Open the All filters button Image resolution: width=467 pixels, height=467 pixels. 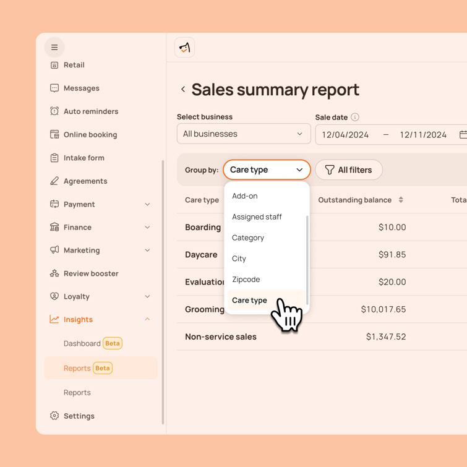pyautogui.click(x=349, y=169)
